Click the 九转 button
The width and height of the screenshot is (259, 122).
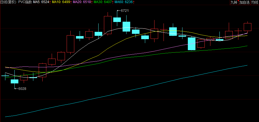(234, 2)
